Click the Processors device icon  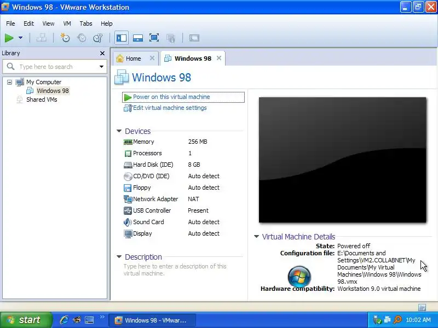128,154
